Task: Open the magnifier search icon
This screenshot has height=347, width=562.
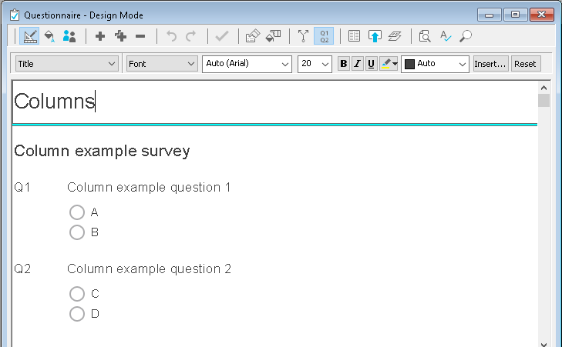Action: coord(466,36)
